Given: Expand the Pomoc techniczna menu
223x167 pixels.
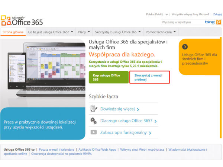Looking at the screenshot, I should 161,32.
